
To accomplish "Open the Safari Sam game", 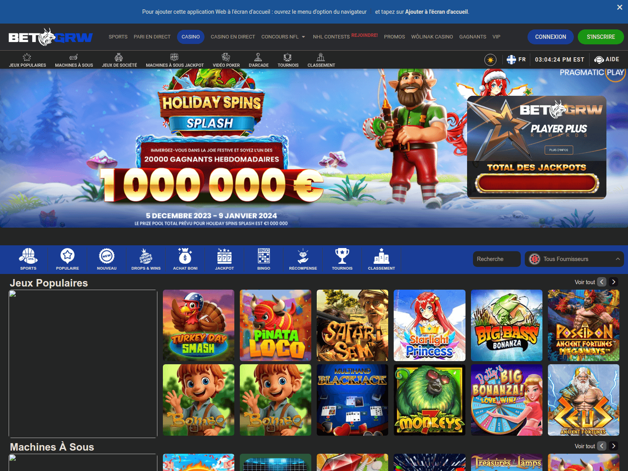I will coord(352,325).
